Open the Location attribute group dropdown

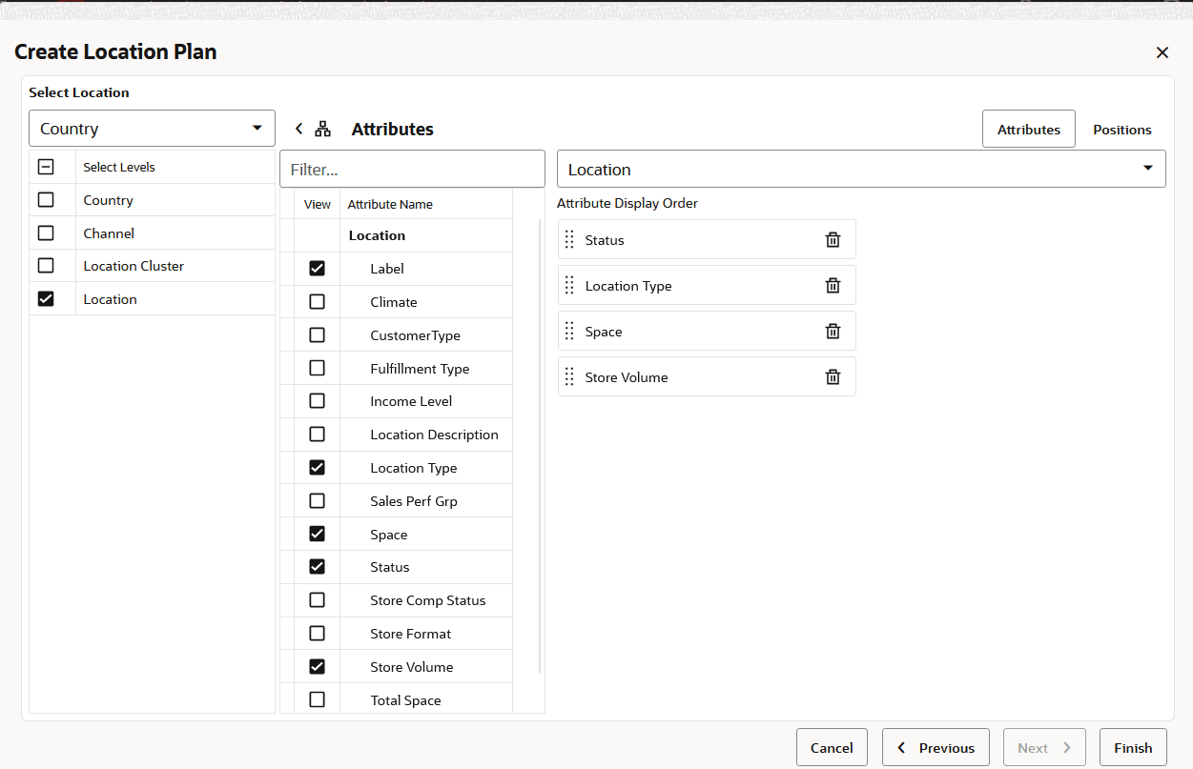click(x=860, y=168)
